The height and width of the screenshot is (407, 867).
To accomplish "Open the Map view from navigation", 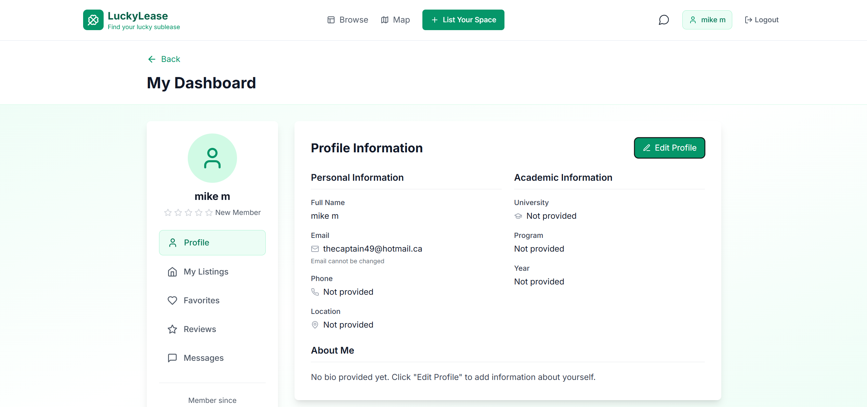I will 395,20.
